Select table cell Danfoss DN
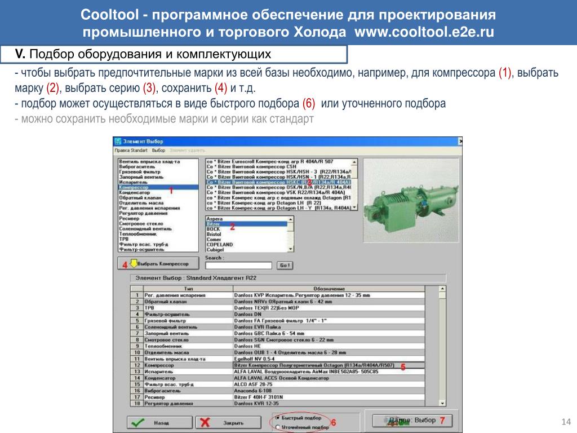 (x=329, y=315)
